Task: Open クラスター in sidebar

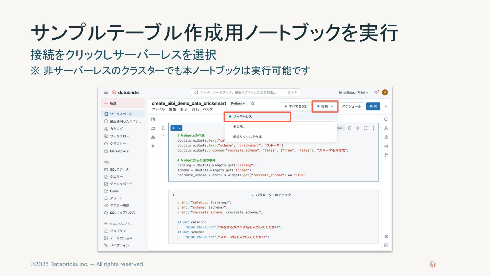Action: click(123, 144)
